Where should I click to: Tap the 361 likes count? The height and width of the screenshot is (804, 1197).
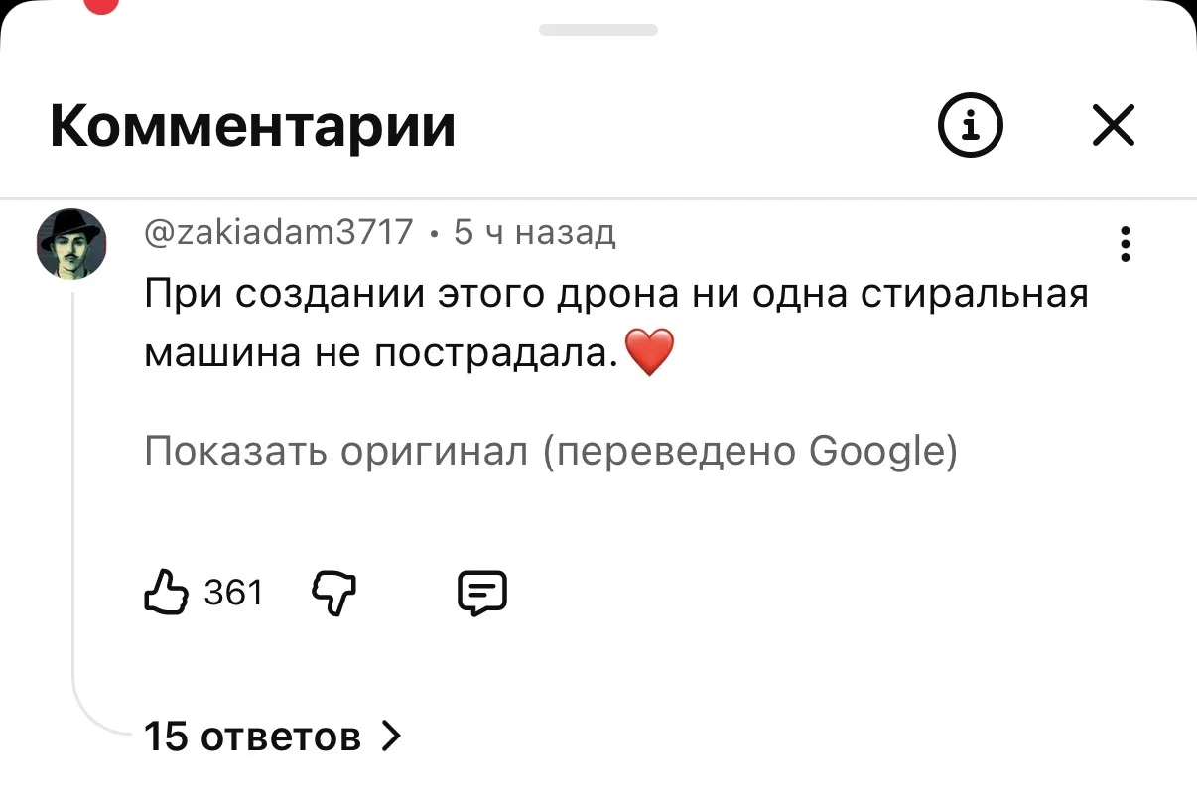[233, 593]
